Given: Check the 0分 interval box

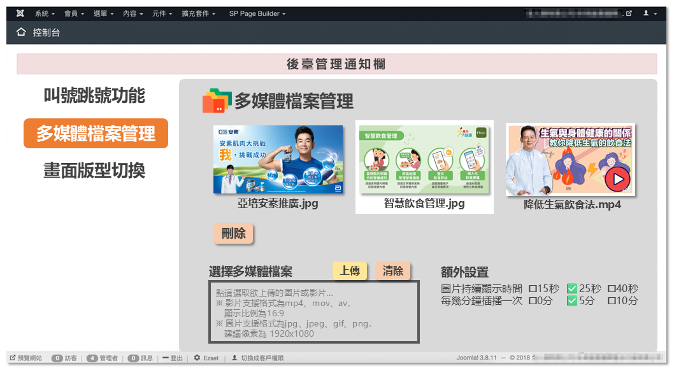Looking at the screenshot, I should tap(533, 300).
